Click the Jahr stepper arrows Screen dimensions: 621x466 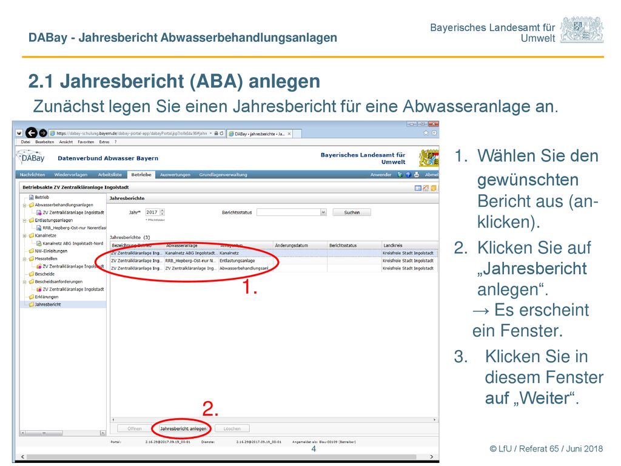pyautogui.click(x=162, y=212)
